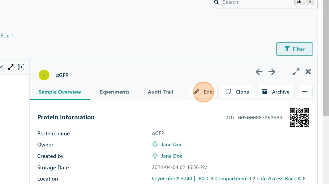The height and width of the screenshot is (184, 329).
Task: Go to the previous sample with left arrow
Action: point(259,72)
